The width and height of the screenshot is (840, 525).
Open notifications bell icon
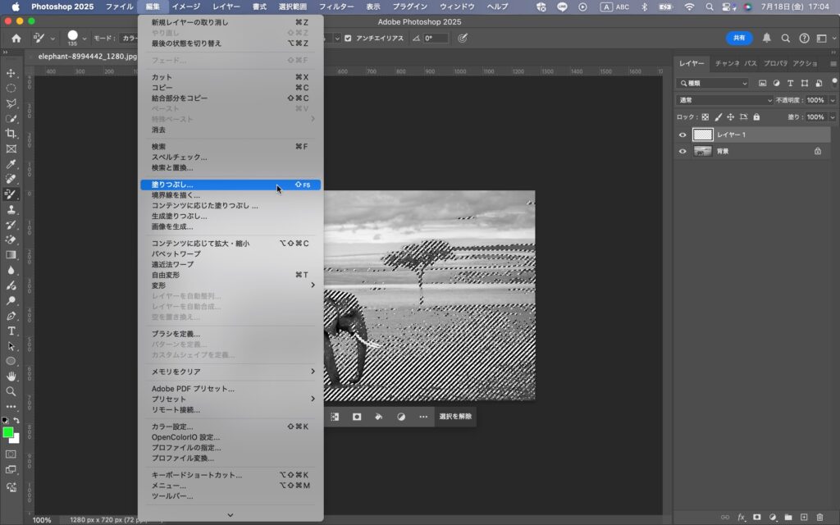click(x=767, y=38)
